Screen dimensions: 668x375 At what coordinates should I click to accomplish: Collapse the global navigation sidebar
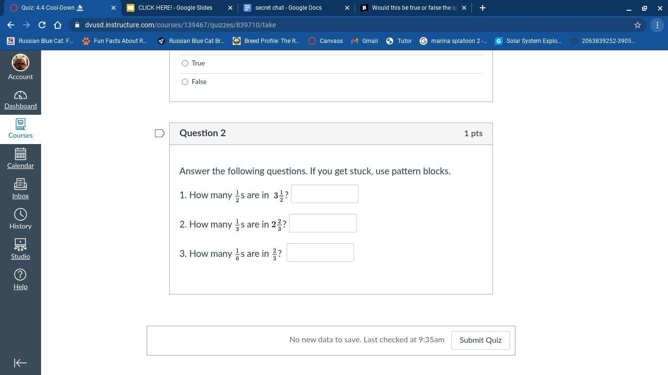point(21,363)
